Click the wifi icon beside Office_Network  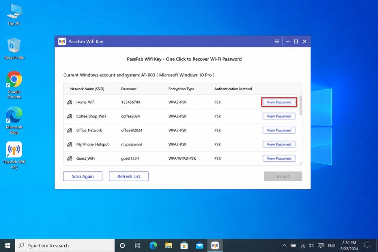pyautogui.click(x=70, y=130)
